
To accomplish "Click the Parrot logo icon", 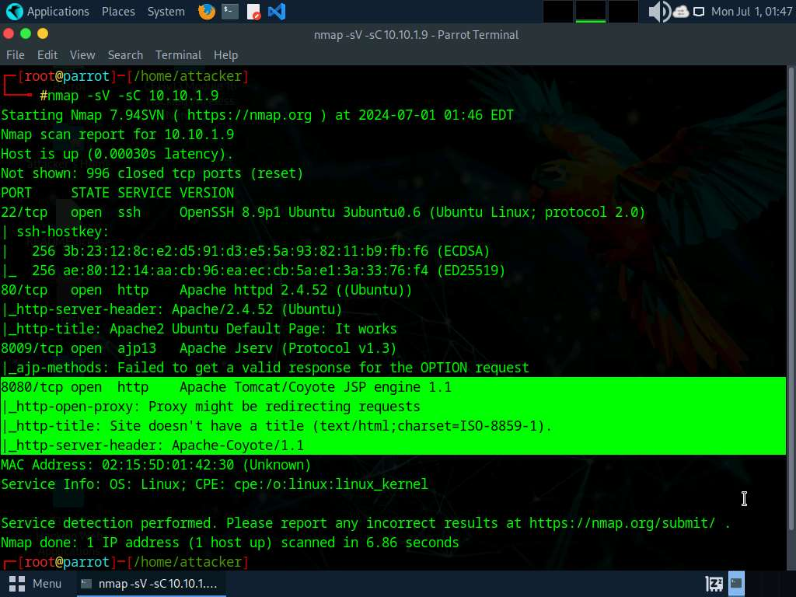I will [14, 12].
